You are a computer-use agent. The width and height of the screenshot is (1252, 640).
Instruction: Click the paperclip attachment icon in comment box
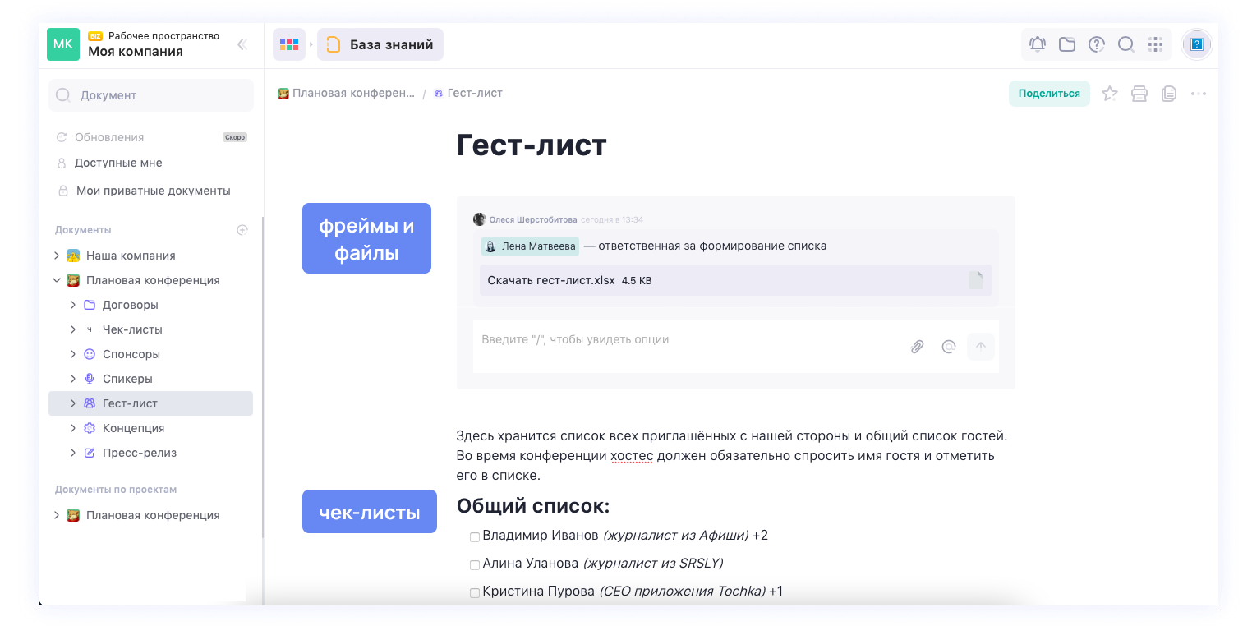[917, 346]
